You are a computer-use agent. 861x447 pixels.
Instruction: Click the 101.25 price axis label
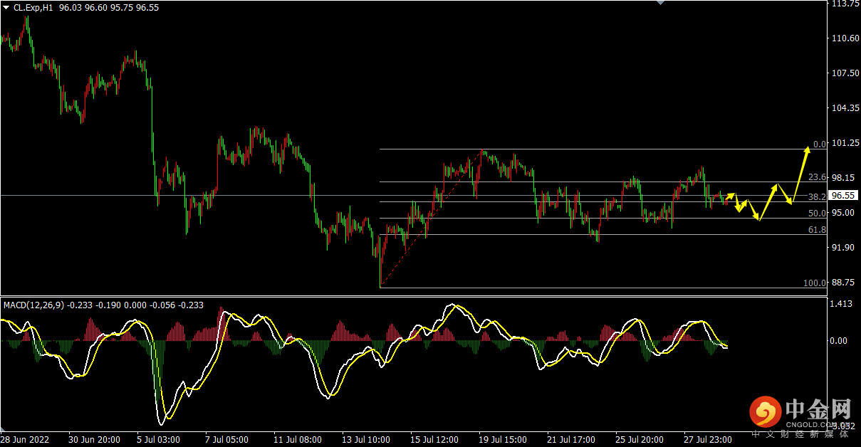845,143
